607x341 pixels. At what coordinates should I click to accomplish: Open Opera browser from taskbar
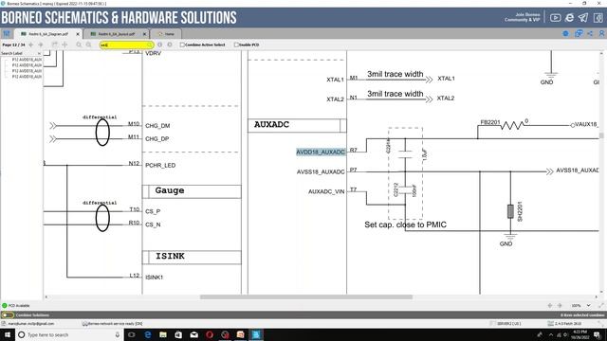click(x=210, y=334)
